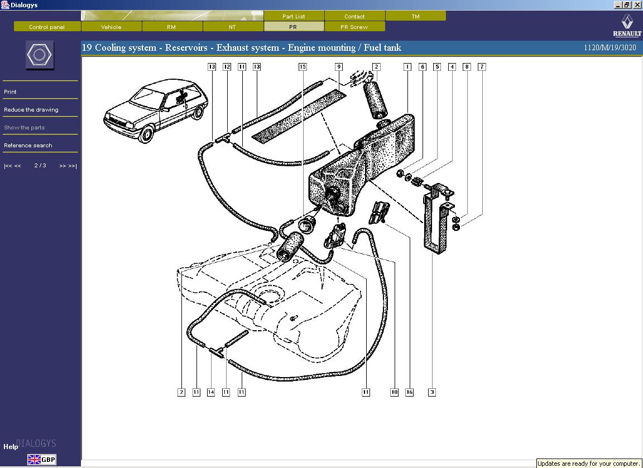Select the NT tab

(233, 27)
